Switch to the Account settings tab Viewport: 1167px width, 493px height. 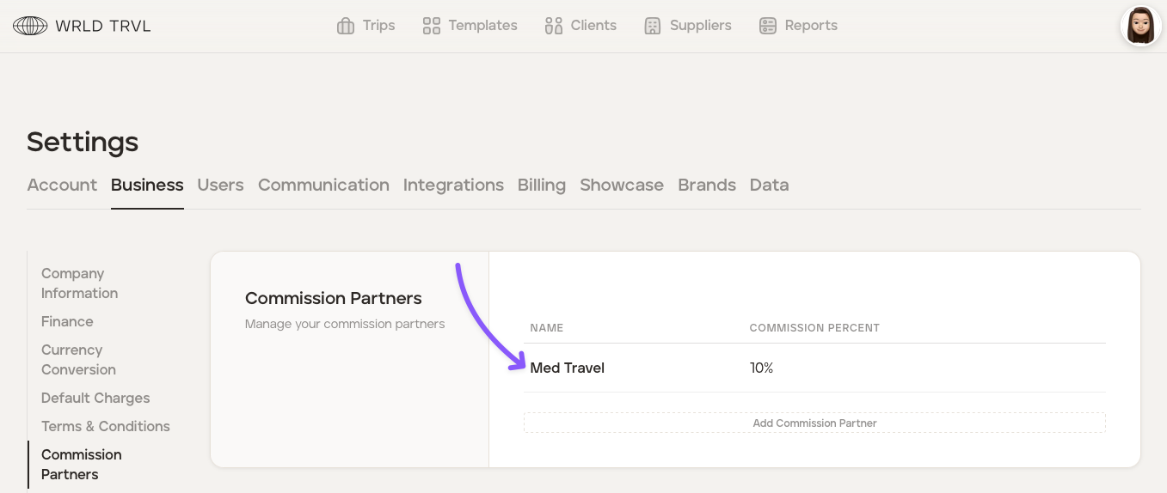pyautogui.click(x=62, y=185)
